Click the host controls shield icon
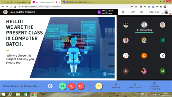 coord(50,86)
